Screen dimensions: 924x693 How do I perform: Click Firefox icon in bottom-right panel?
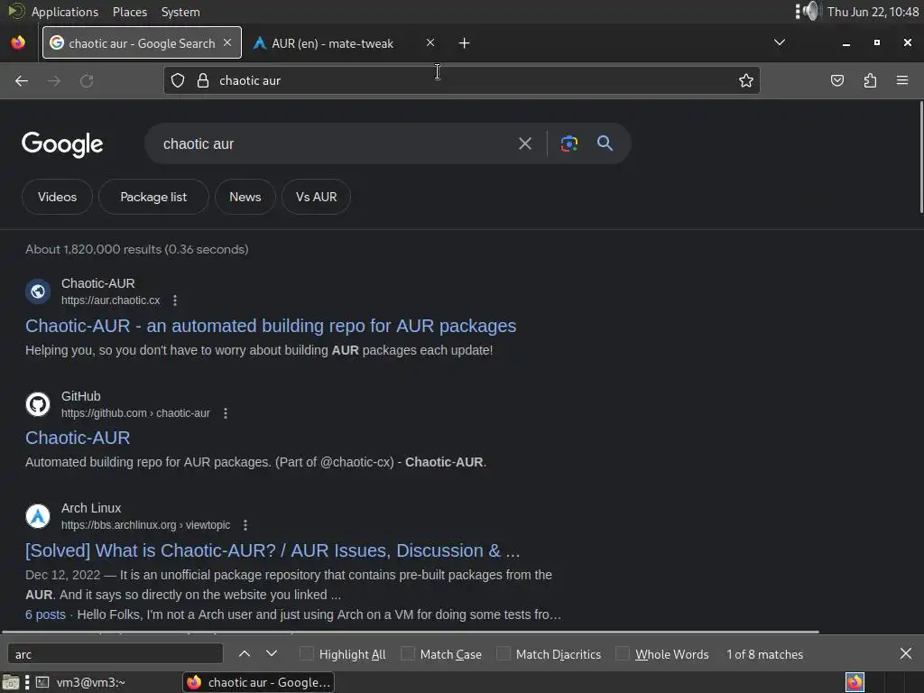[855, 682]
